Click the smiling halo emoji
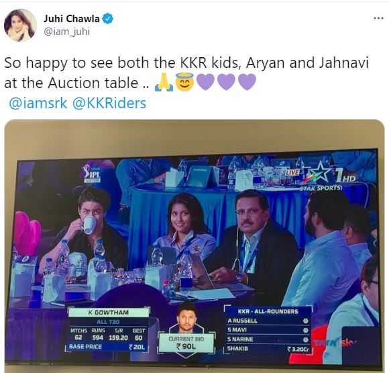The width and height of the screenshot is (389, 373). (184, 82)
